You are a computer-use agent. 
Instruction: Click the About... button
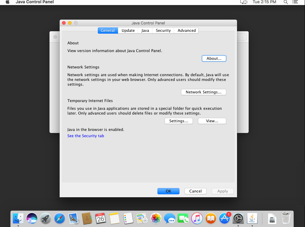click(x=214, y=58)
